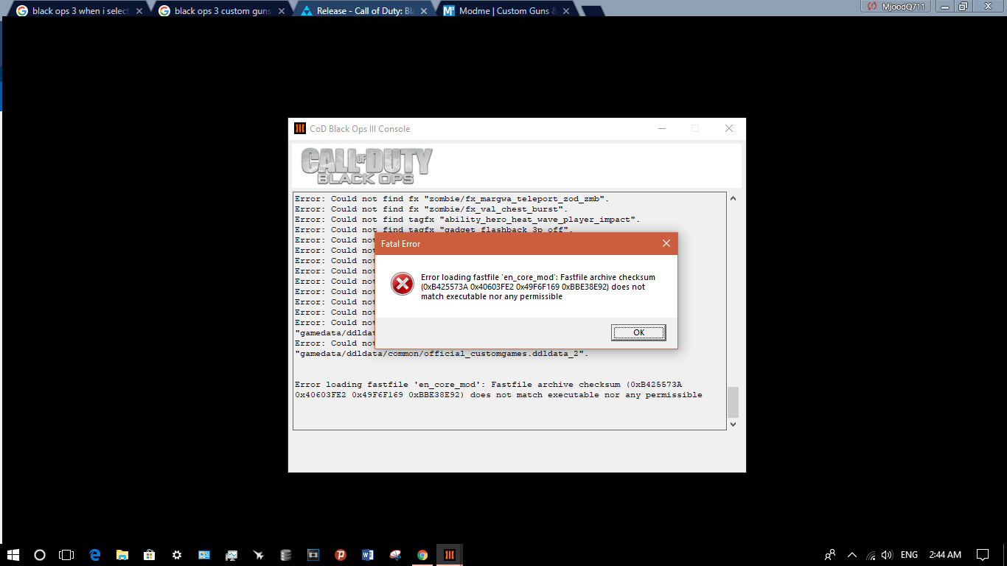Viewport: 1007px width, 566px height.
Task: Click the Snipping Tool taskbar icon
Action: click(395, 555)
